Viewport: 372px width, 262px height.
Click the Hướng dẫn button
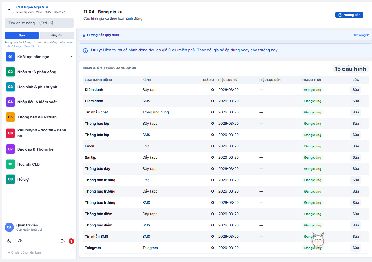[349, 15]
